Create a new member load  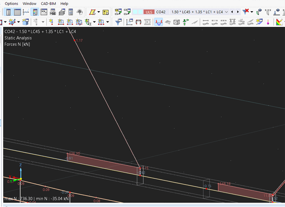pyautogui.click(x=61, y=22)
